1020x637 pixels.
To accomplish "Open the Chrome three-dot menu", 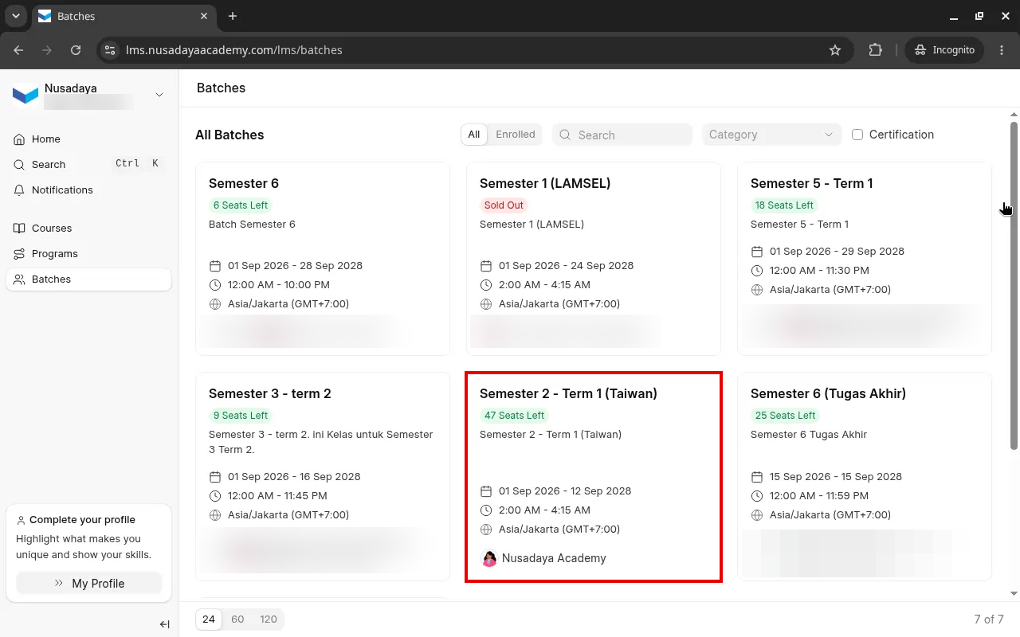I will [1002, 49].
